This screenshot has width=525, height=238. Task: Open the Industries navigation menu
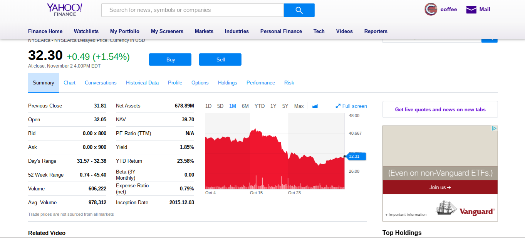point(237,31)
